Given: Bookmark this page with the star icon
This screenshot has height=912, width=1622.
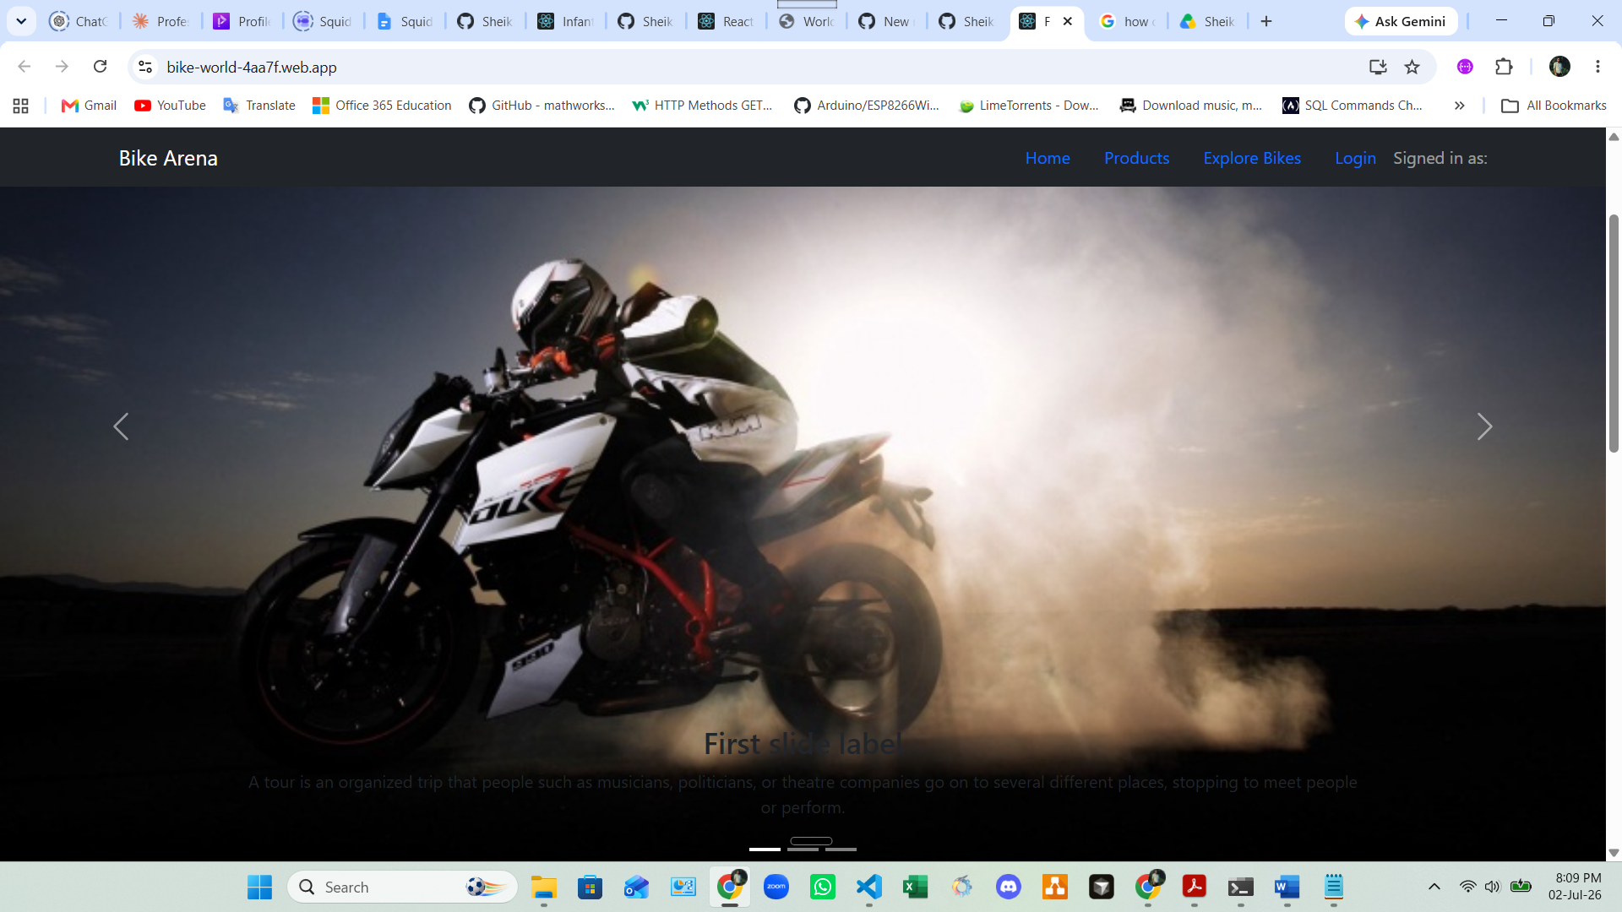Looking at the screenshot, I should pos(1412,67).
